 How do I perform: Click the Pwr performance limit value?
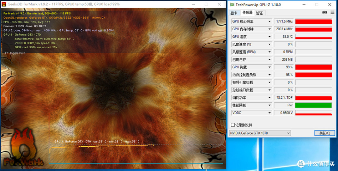(284, 105)
